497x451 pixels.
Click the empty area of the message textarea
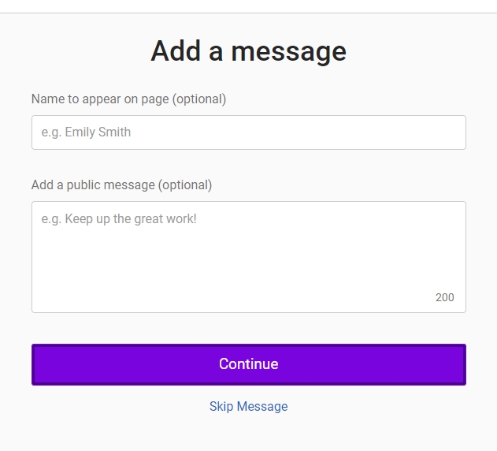tap(236, 268)
